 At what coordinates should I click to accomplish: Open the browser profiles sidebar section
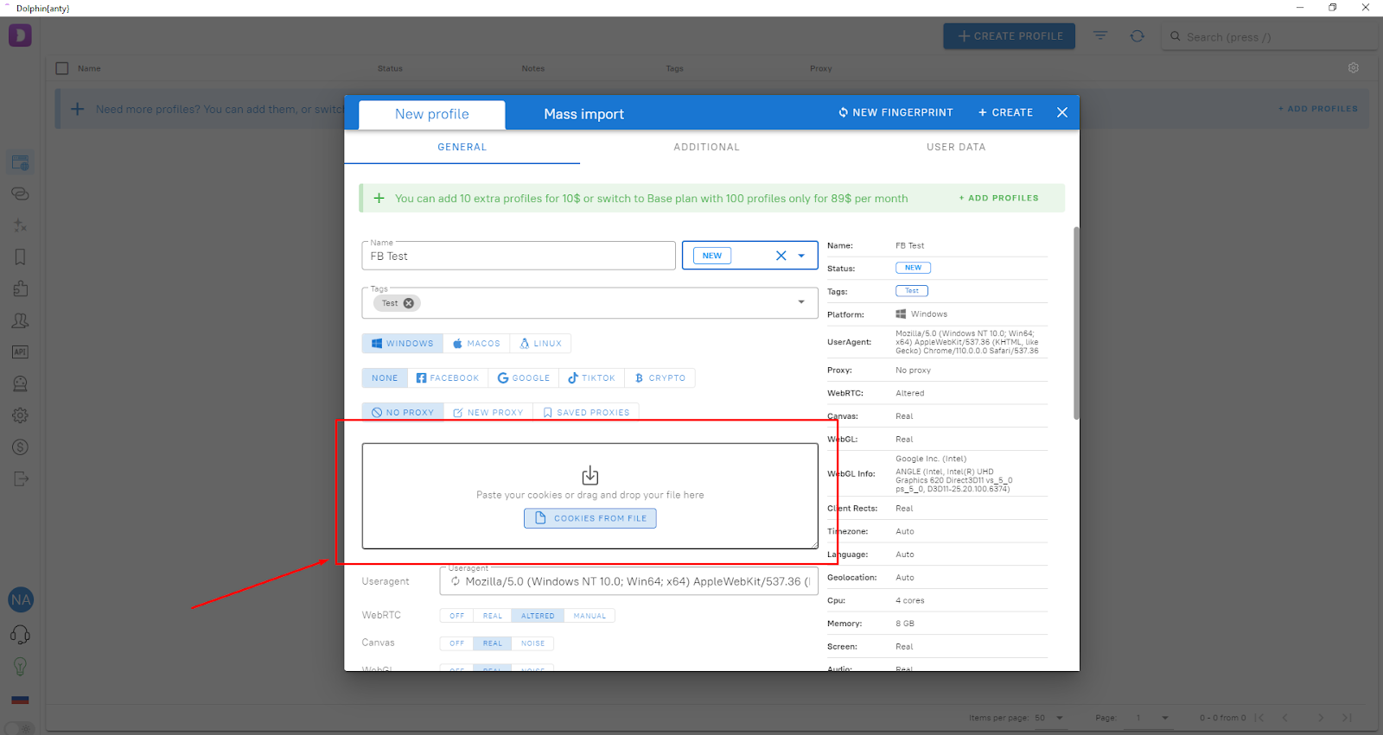pyautogui.click(x=20, y=162)
